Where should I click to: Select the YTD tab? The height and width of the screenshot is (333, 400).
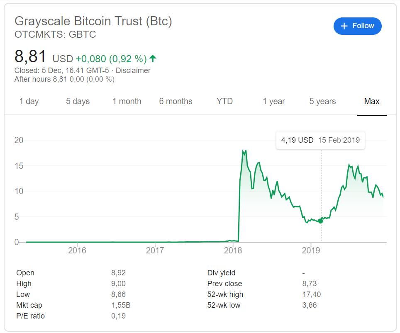[x=224, y=102]
